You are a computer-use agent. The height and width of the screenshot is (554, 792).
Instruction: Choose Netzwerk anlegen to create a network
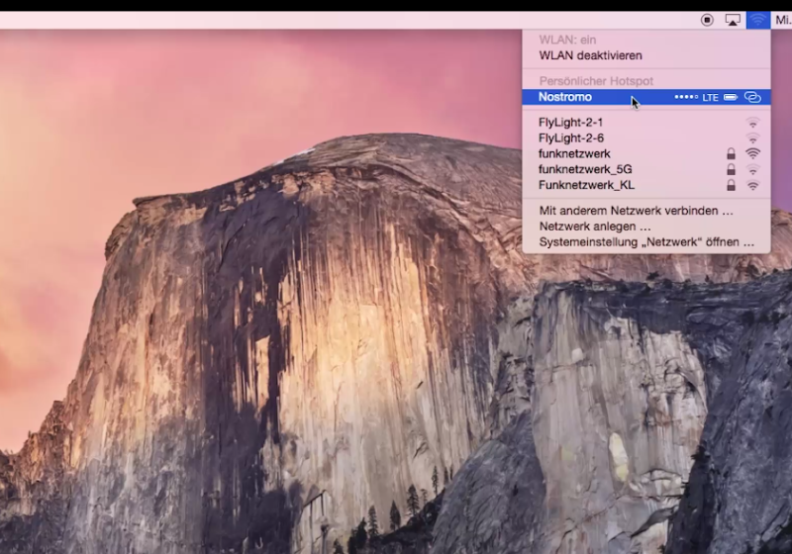click(594, 227)
